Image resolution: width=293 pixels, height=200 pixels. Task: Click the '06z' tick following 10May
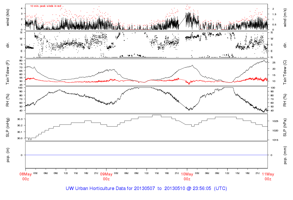(x=207, y=173)
